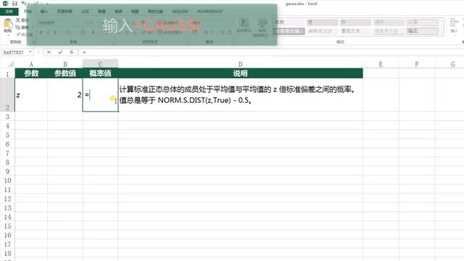Switch to the Page Layout (页面布局) tab
The width and height of the screenshot is (464, 261).
coord(65,12)
